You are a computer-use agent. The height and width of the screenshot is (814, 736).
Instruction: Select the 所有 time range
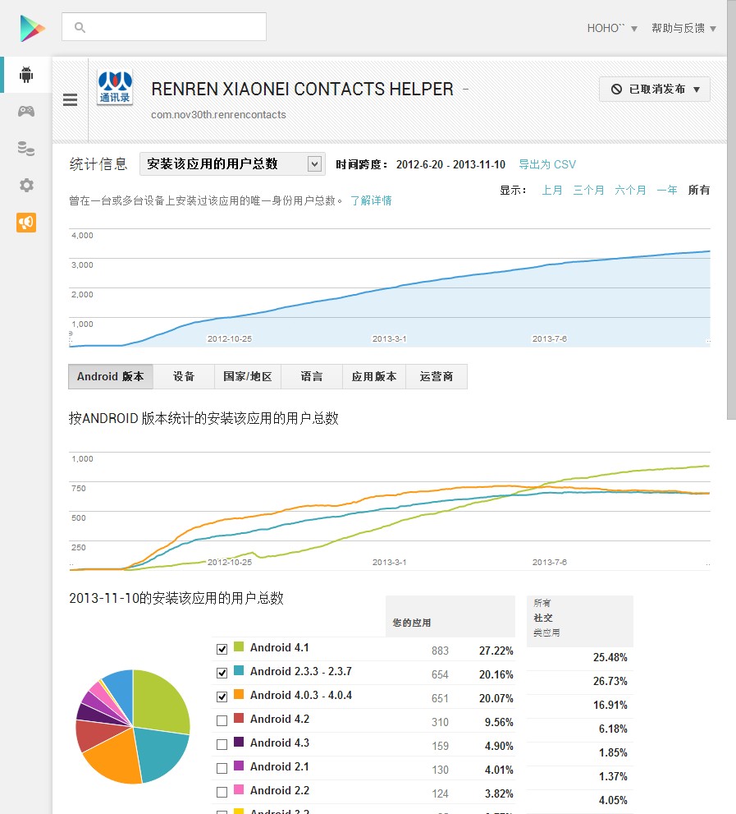pos(698,190)
